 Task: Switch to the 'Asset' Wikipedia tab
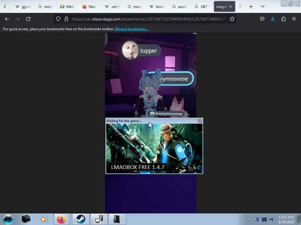point(157,7)
